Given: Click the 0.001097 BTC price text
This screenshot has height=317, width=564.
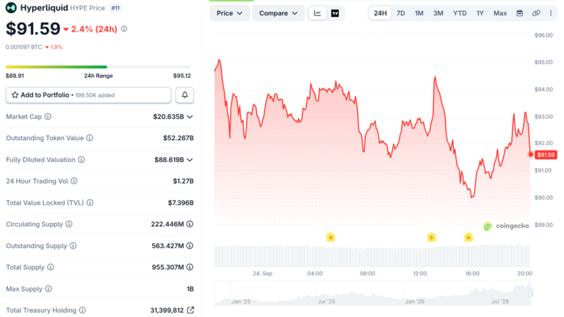Looking at the screenshot, I should [23, 47].
